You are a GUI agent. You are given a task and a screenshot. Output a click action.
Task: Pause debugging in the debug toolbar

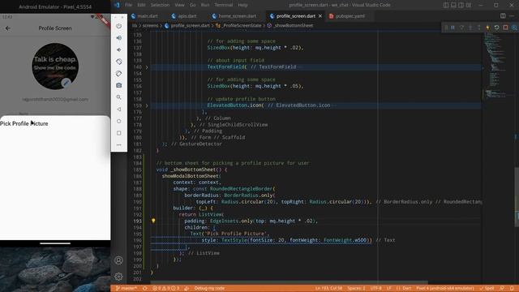(x=453, y=28)
